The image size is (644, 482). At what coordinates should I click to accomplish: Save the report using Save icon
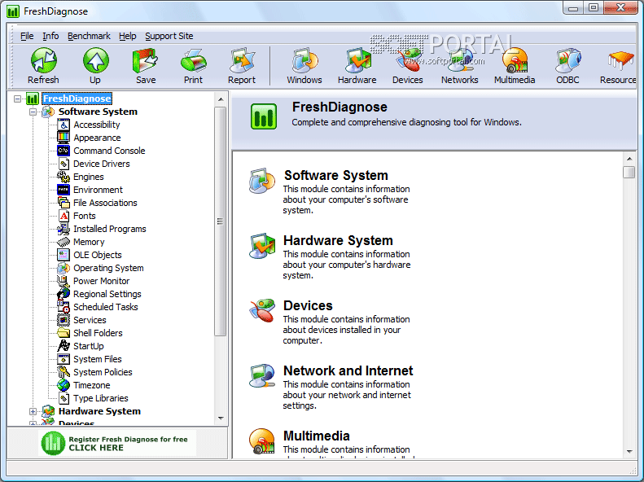(146, 61)
